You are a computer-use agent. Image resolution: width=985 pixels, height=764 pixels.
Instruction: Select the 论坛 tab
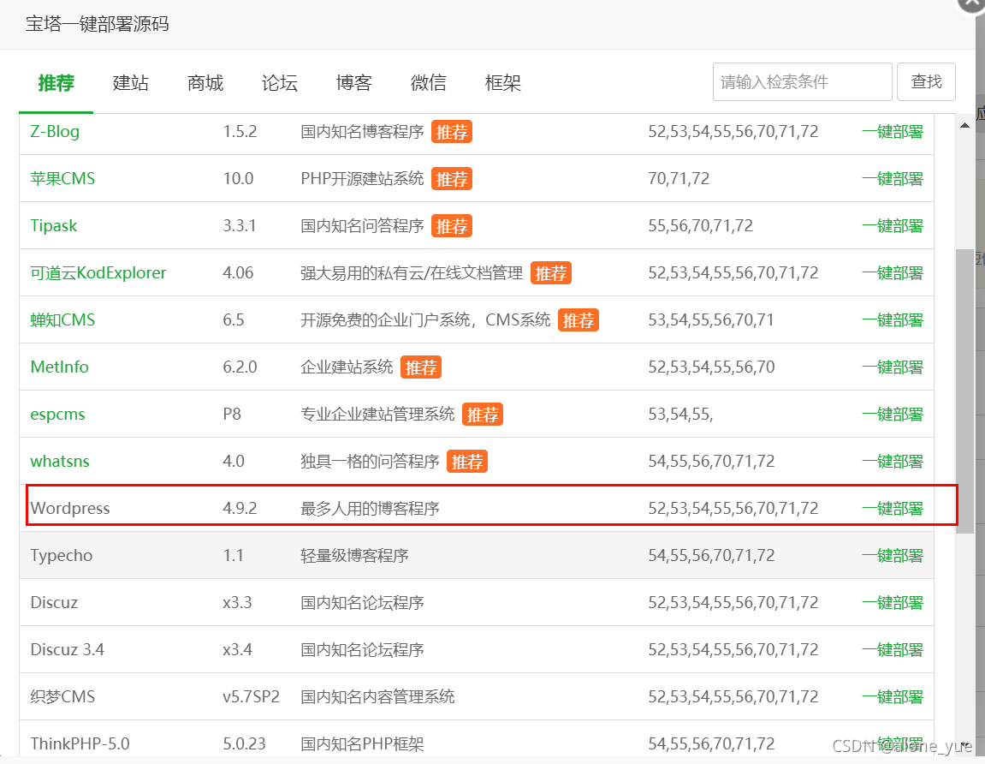click(x=280, y=82)
